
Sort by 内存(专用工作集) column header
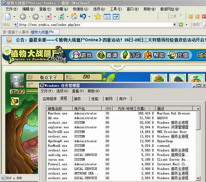tap(134, 108)
